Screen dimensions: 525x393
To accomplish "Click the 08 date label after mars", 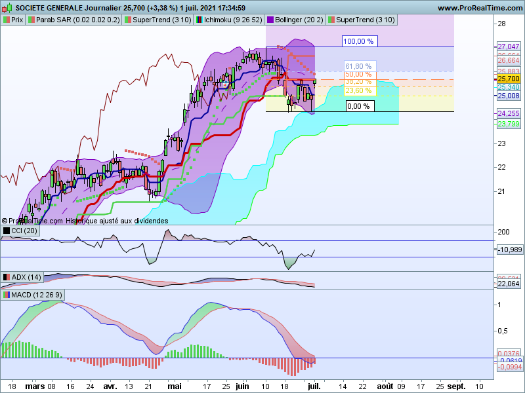I will coord(51,386).
